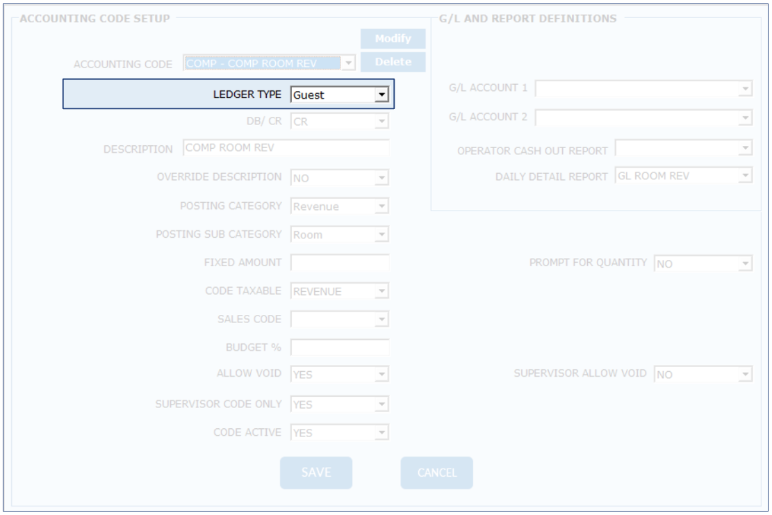Screen dimensions: 772x515
Task: Open the G/L Account 1 dropdown
Action: pyautogui.click(x=745, y=89)
